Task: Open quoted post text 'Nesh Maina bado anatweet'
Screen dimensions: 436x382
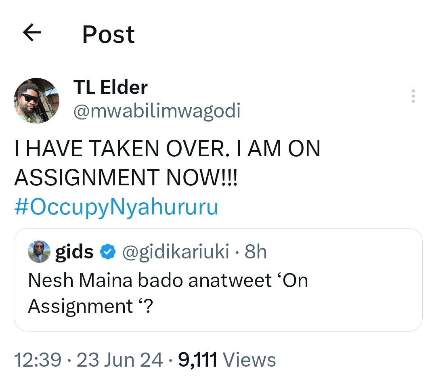Action: (x=168, y=281)
